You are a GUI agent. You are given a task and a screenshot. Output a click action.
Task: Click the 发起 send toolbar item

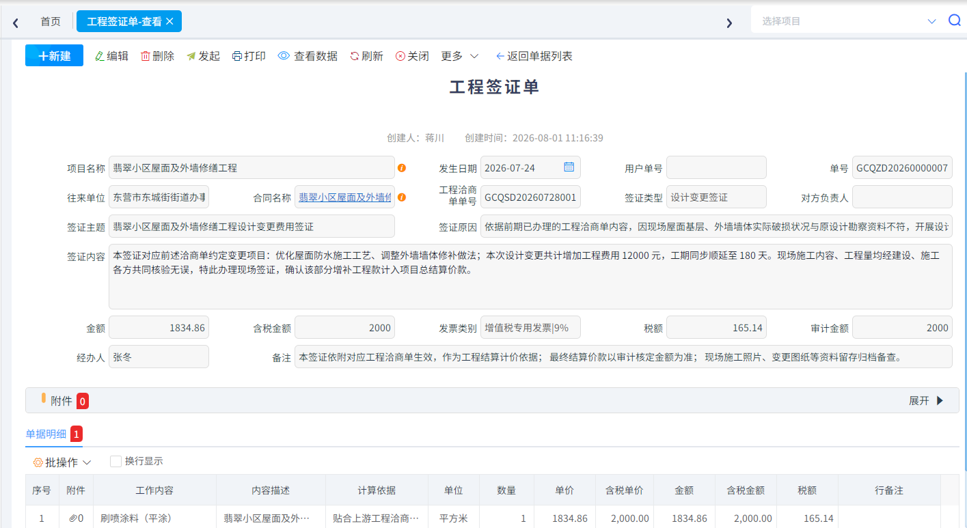pos(203,56)
